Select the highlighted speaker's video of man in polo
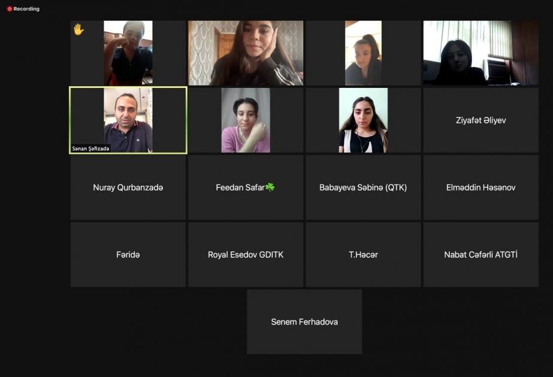 (x=128, y=120)
